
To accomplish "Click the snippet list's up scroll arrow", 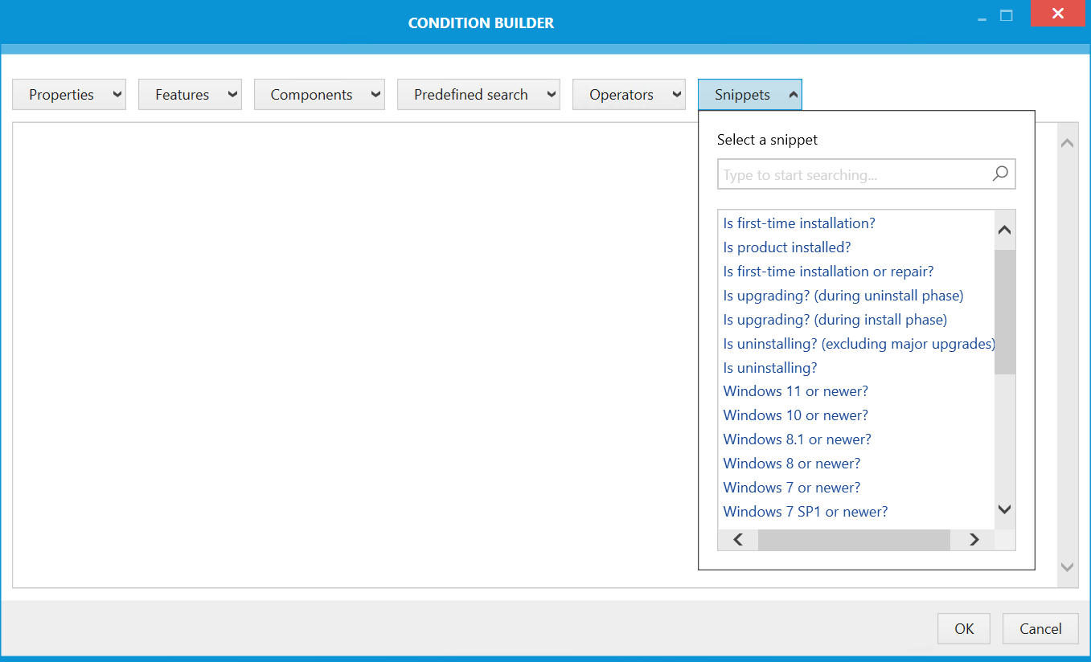I will [1004, 229].
